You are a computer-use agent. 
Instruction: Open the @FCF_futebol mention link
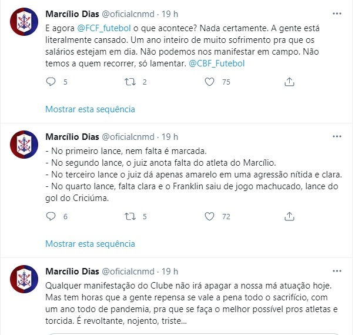click(104, 28)
